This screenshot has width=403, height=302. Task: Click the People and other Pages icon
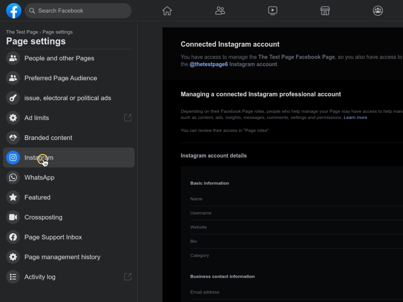click(x=13, y=58)
